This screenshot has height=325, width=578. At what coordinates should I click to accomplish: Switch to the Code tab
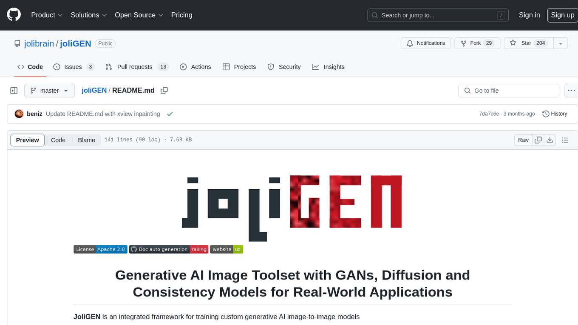[x=30, y=67]
